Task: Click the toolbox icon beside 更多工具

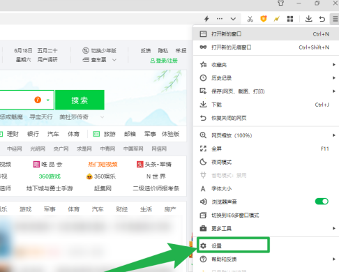Action: [203, 228]
